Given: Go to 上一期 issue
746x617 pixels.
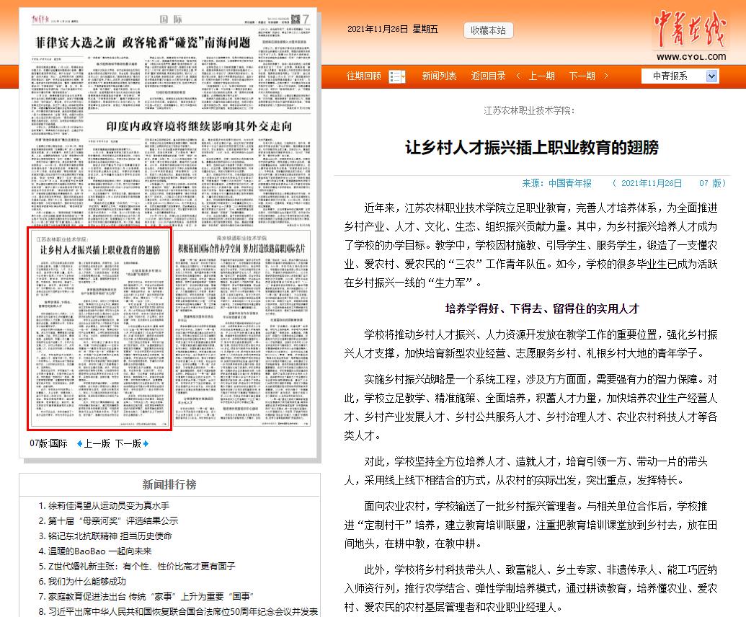Looking at the screenshot, I should pos(541,76).
